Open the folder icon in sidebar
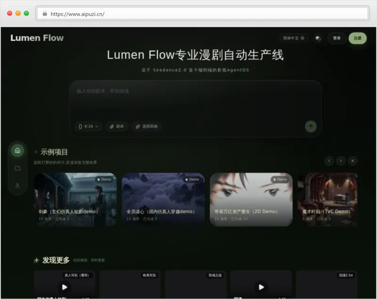The image size is (377, 299). pos(17,168)
